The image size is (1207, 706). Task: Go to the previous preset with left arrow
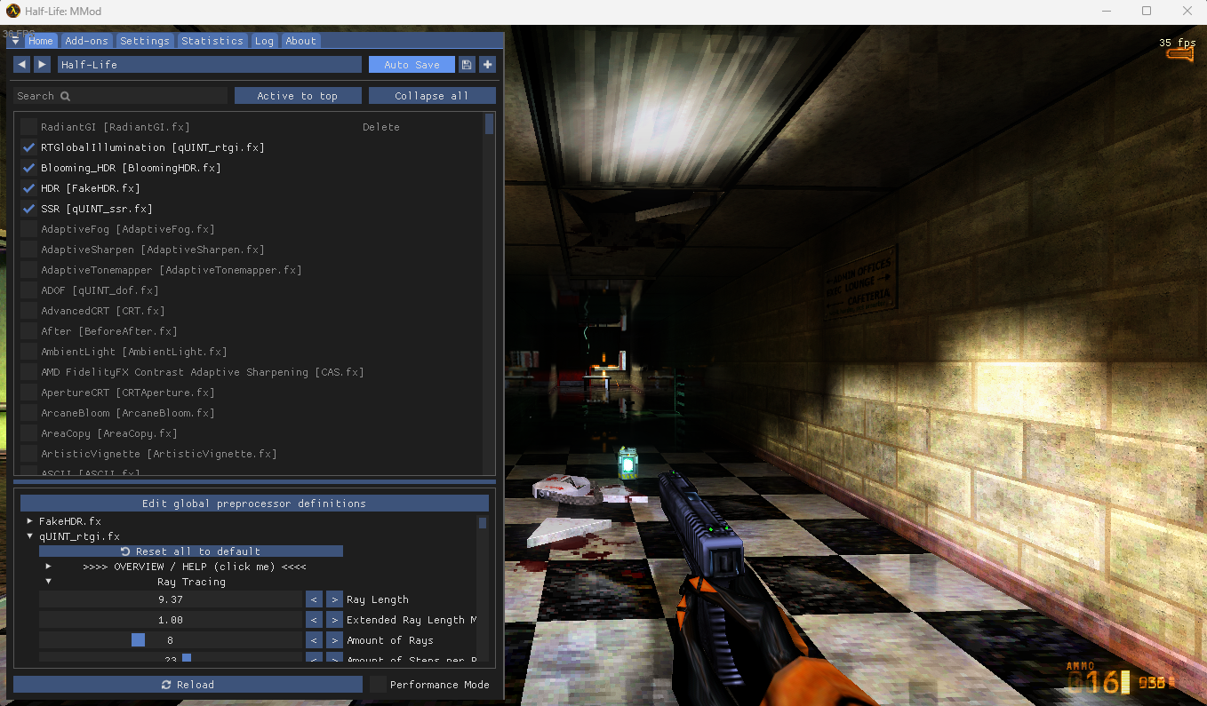coord(21,65)
